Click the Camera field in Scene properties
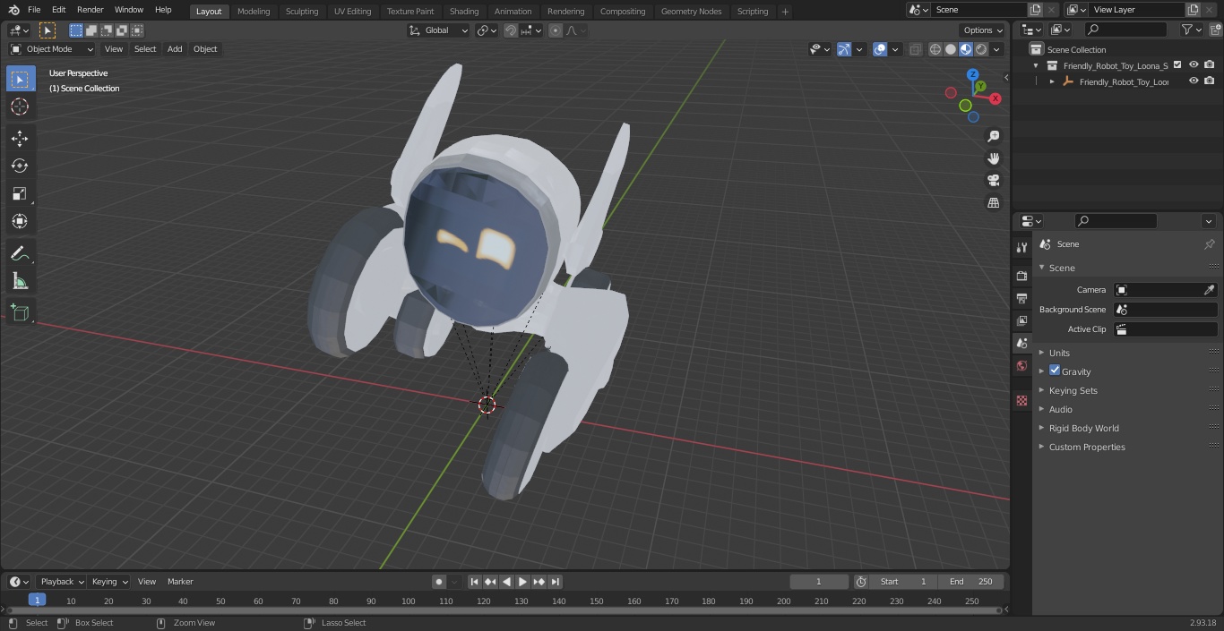The width and height of the screenshot is (1224, 631). click(x=1165, y=290)
